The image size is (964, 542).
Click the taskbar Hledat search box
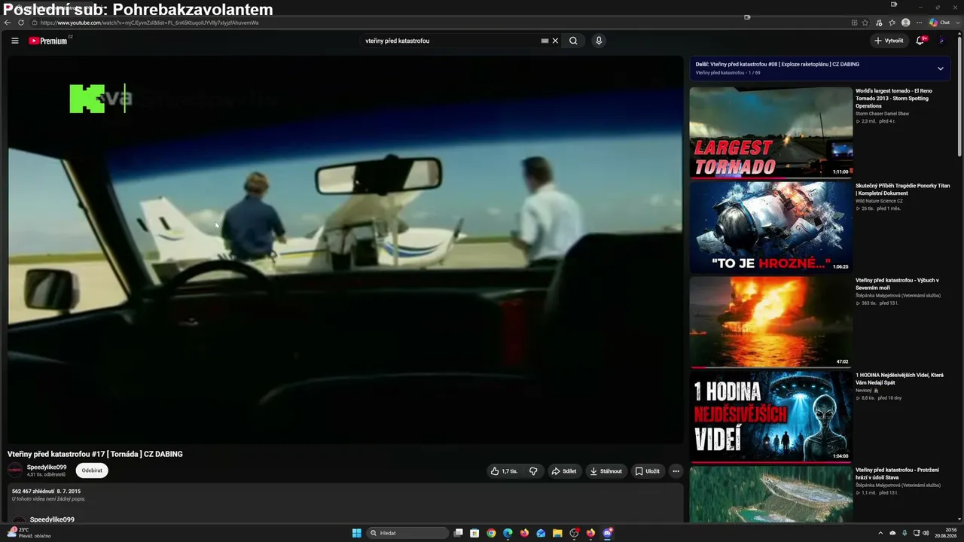click(x=408, y=533)
